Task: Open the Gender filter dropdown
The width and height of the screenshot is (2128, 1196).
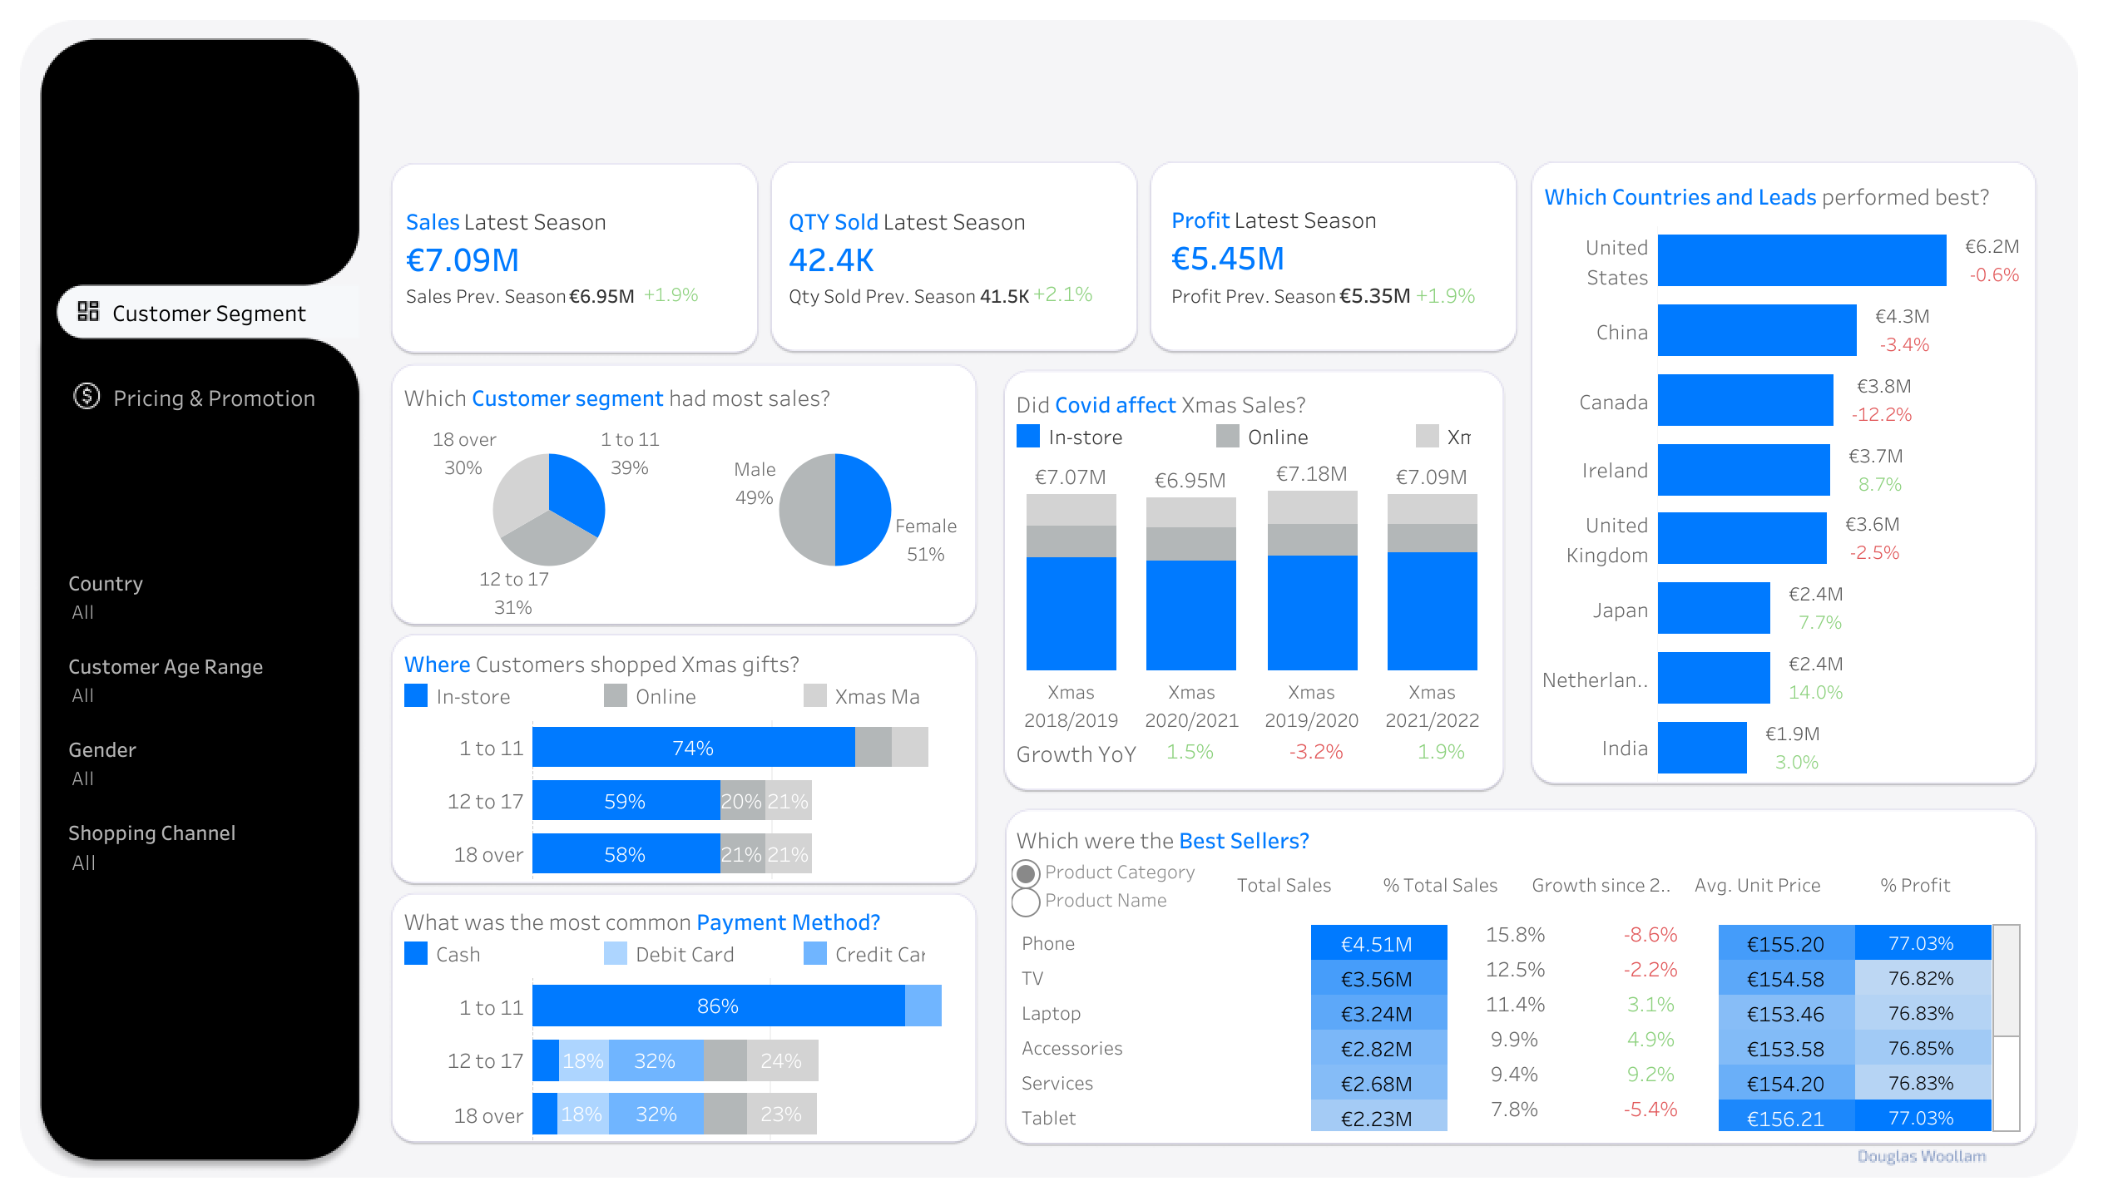Action: click(82, 779)
